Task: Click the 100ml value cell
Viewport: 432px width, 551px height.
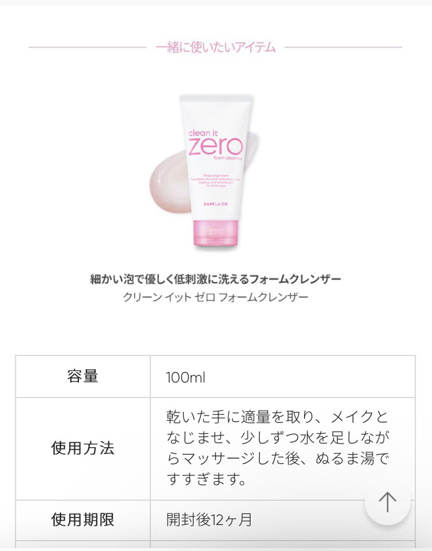Action: click(x=283, y=376)
